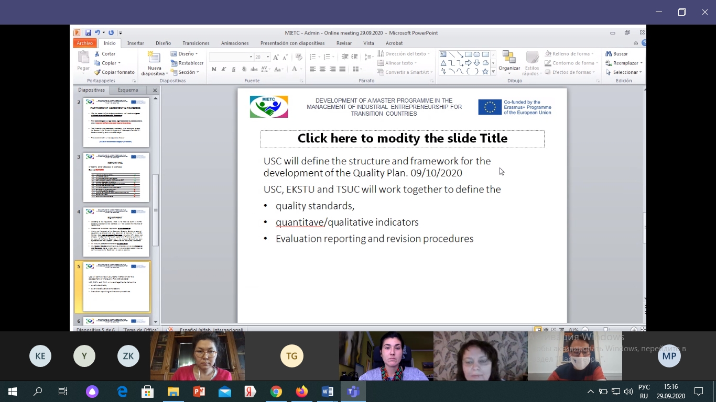Toggle underline (S) formatting
Image resolution: width=716 pixels, height=402 pixels.
[234, 69]
